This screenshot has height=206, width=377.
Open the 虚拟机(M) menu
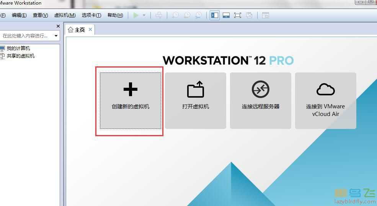pos(65,15)
